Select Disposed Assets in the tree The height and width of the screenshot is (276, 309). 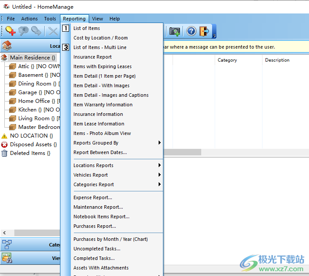coord(33,145)
